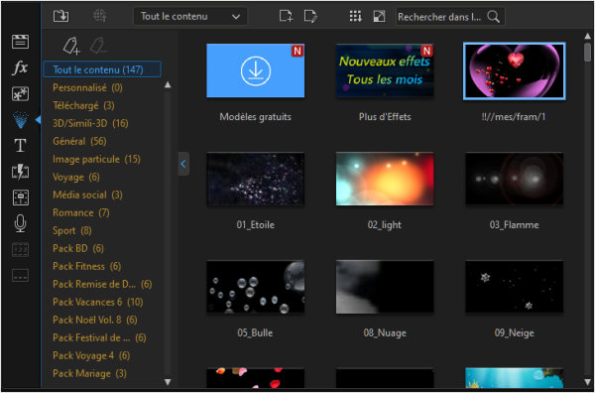Screen dimensions: 595x393
Task: Select the 'Pack Festival de ... (6)' tag
Action: tap(99, 337)
